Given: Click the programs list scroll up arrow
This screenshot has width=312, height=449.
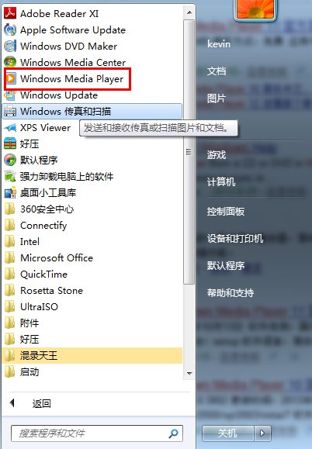Looking at the screenshot, I should coord(189,12).
